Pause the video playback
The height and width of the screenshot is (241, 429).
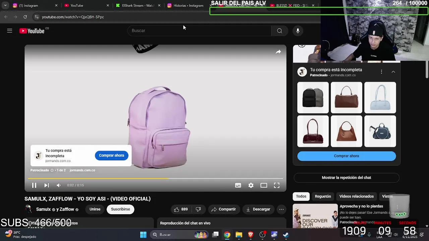[34, 185]
